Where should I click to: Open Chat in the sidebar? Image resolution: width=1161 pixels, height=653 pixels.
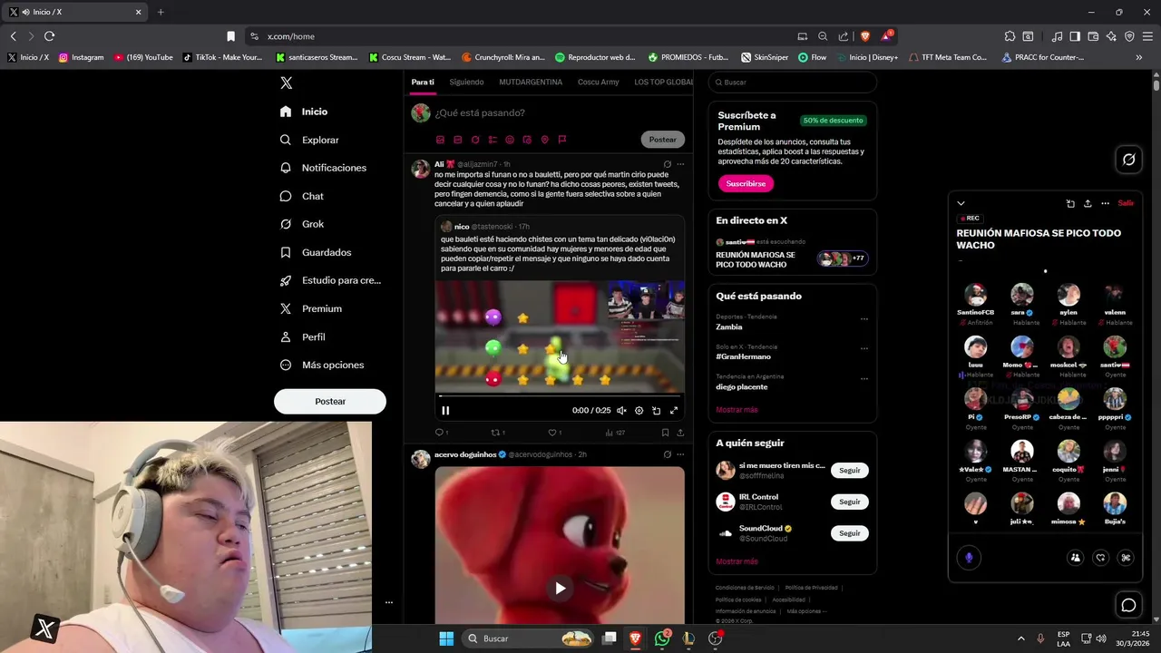[302, 196]
